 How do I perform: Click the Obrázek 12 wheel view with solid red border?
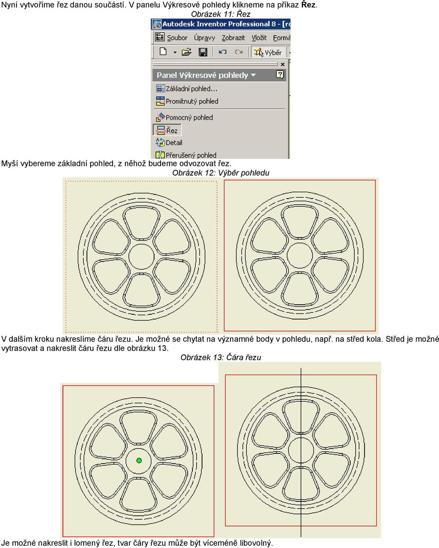coord(300,256)
